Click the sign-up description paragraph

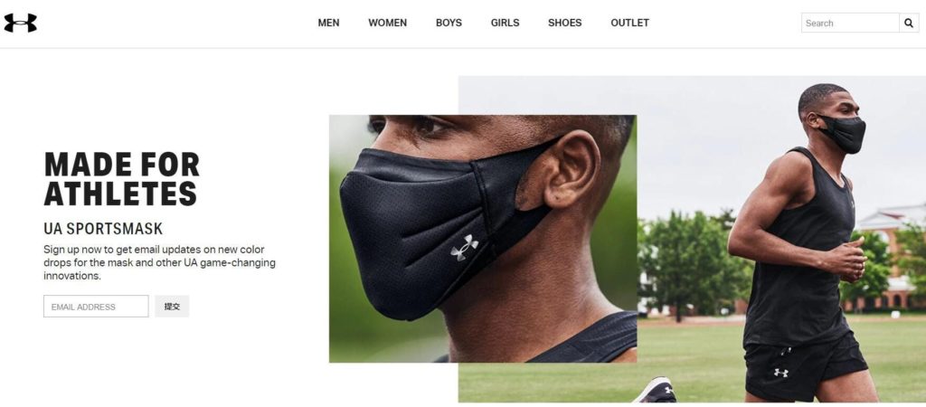tap(159, 262)
